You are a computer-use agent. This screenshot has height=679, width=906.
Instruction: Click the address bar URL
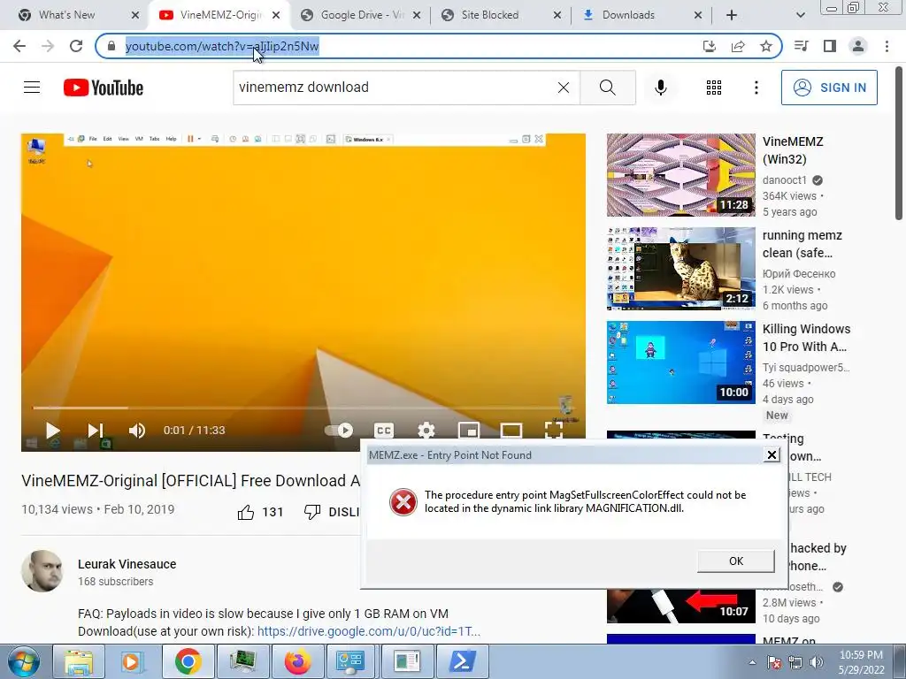[222, 46]
